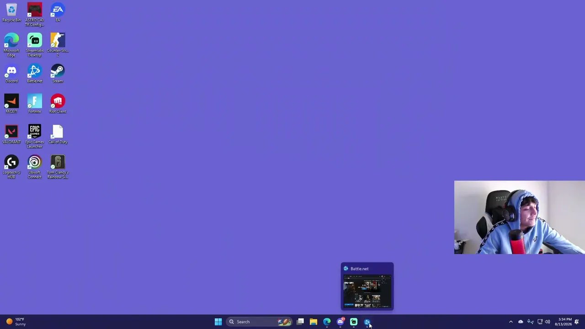Viewport: 585px width, 329px height.
Task: Select the Call of Duty file icon
Action: [58, 134]
